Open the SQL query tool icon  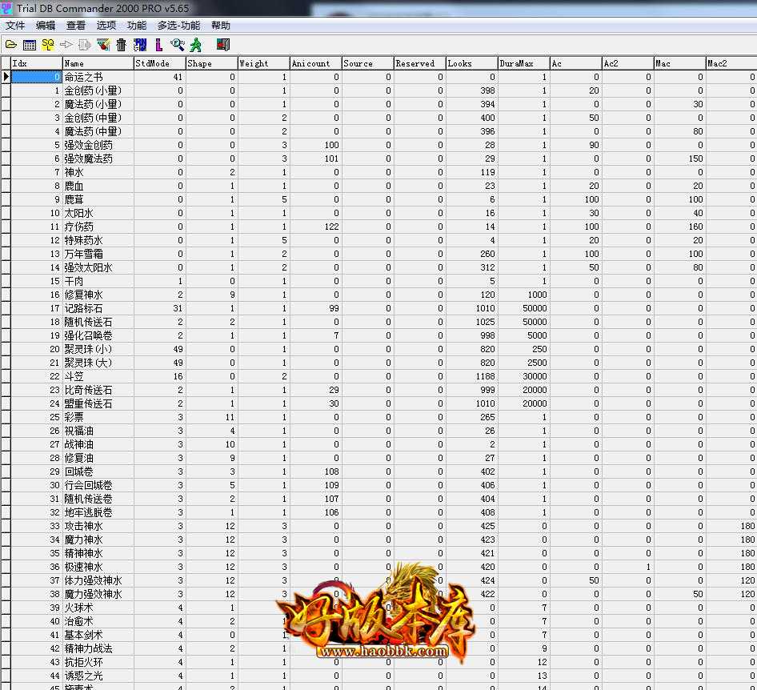click(x=48, y=45)
